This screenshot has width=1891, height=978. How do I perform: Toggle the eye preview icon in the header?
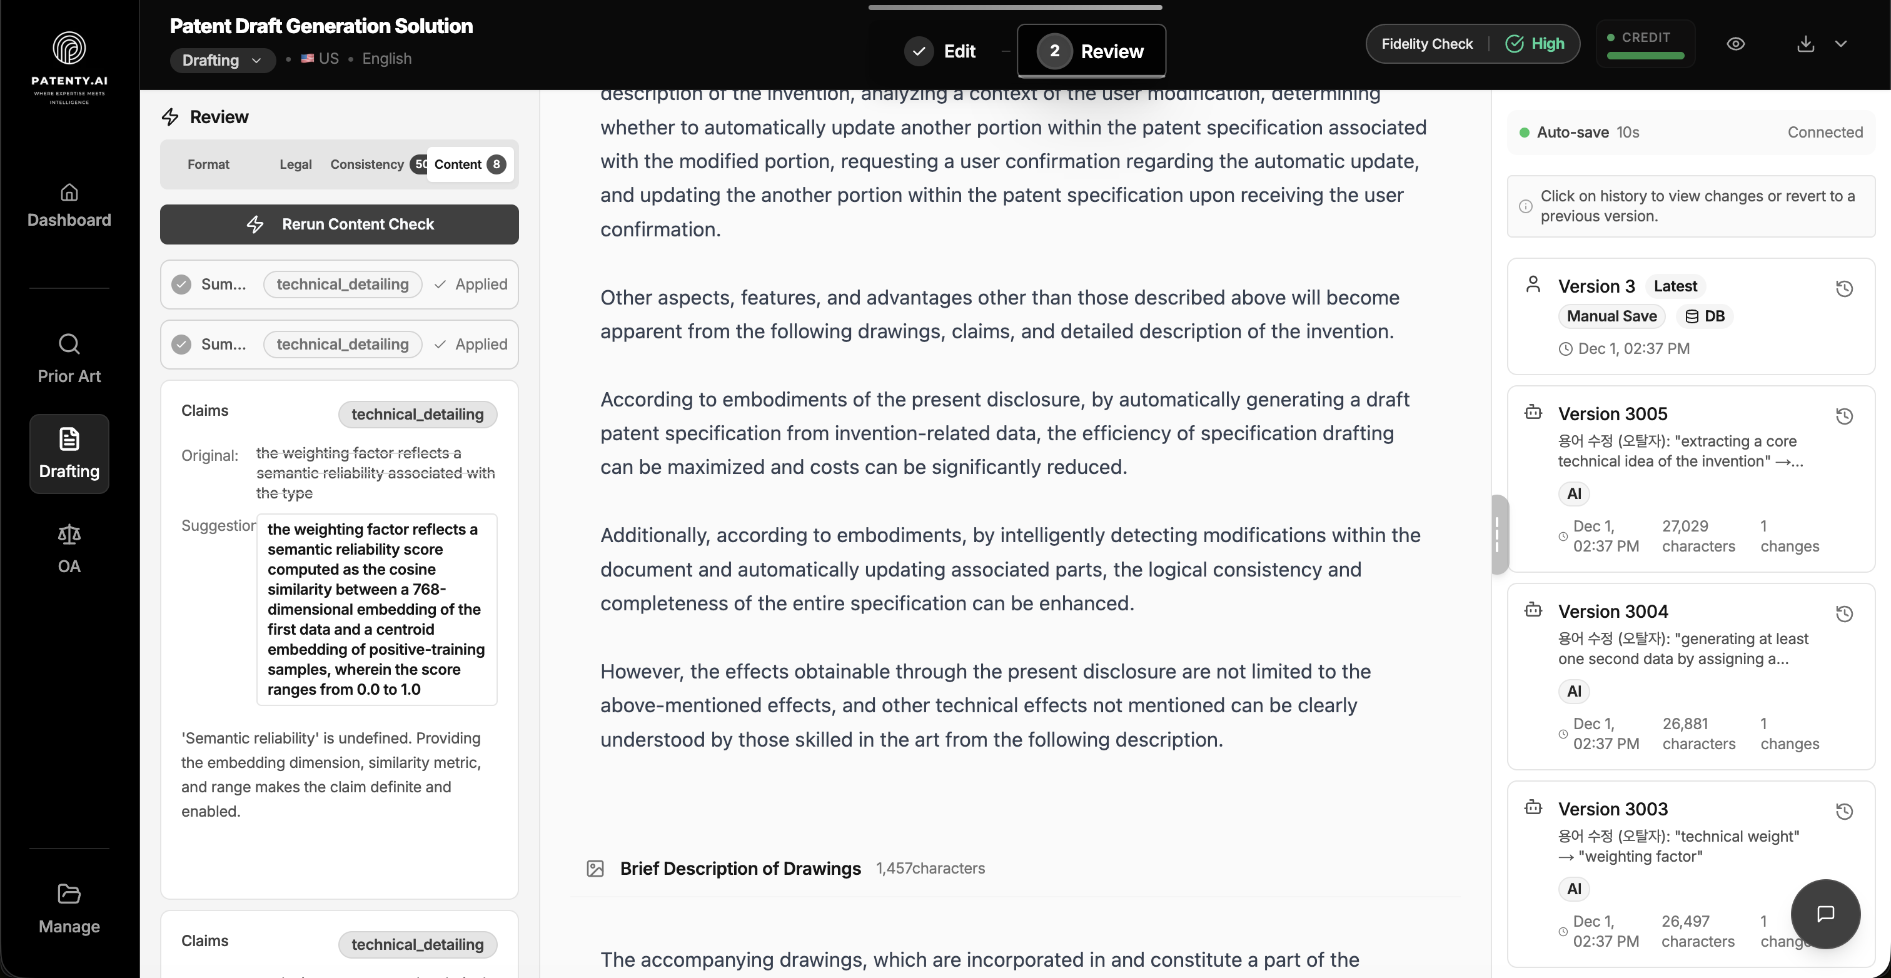click(x=1736, y=43)
